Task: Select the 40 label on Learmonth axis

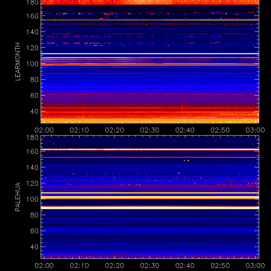Action: 34,111
